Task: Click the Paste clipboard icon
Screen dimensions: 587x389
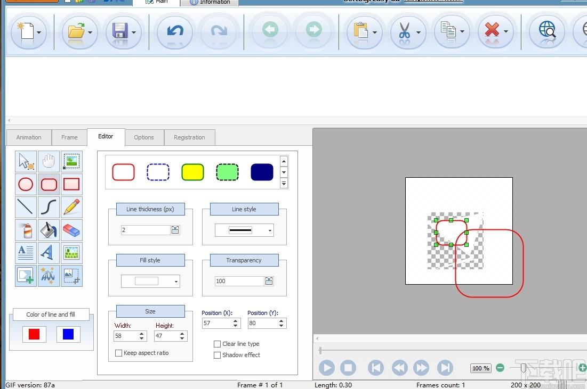Action: pos(360,31)
